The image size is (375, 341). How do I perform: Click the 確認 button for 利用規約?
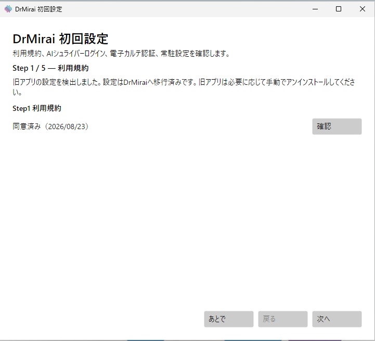point(337,127)
